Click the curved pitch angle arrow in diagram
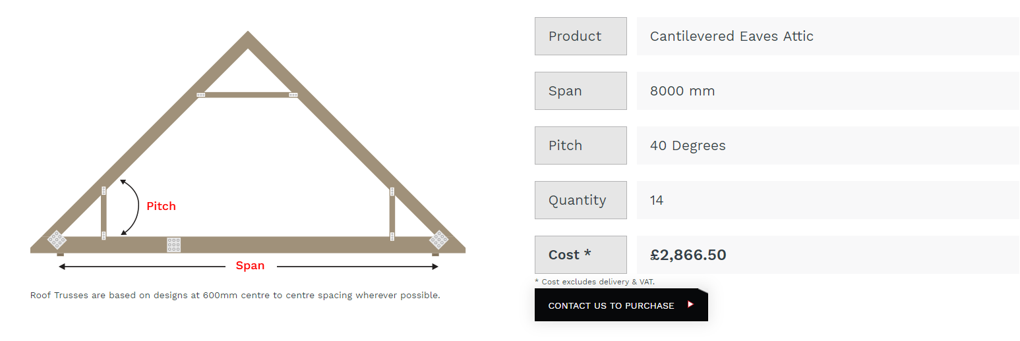 [135, 207]
